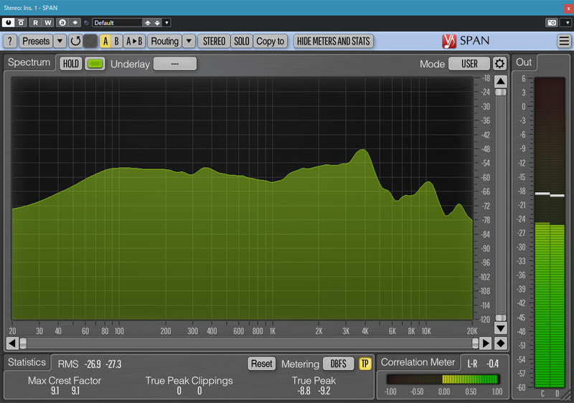Enable Write automation (W) button
The width and height of the screenshot is (574, 403).
pyautogui.click(x=48, y=23)
